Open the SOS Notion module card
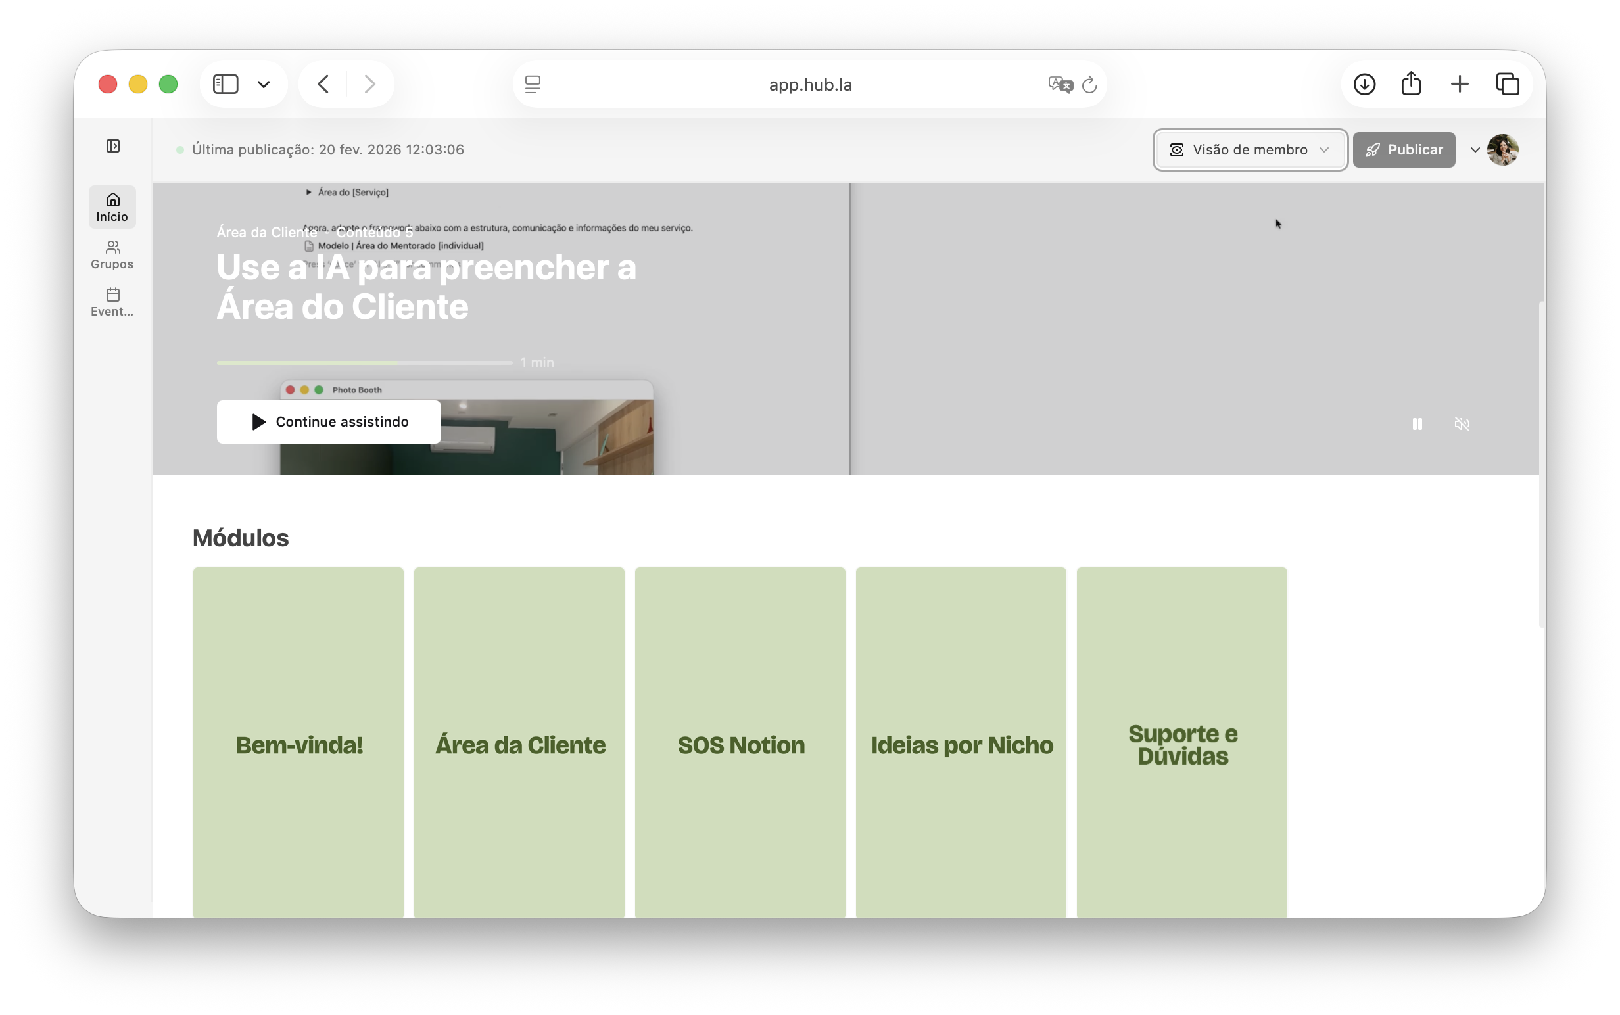The width and height of the screenshot is (1620, 1015). tap(740, 742)
